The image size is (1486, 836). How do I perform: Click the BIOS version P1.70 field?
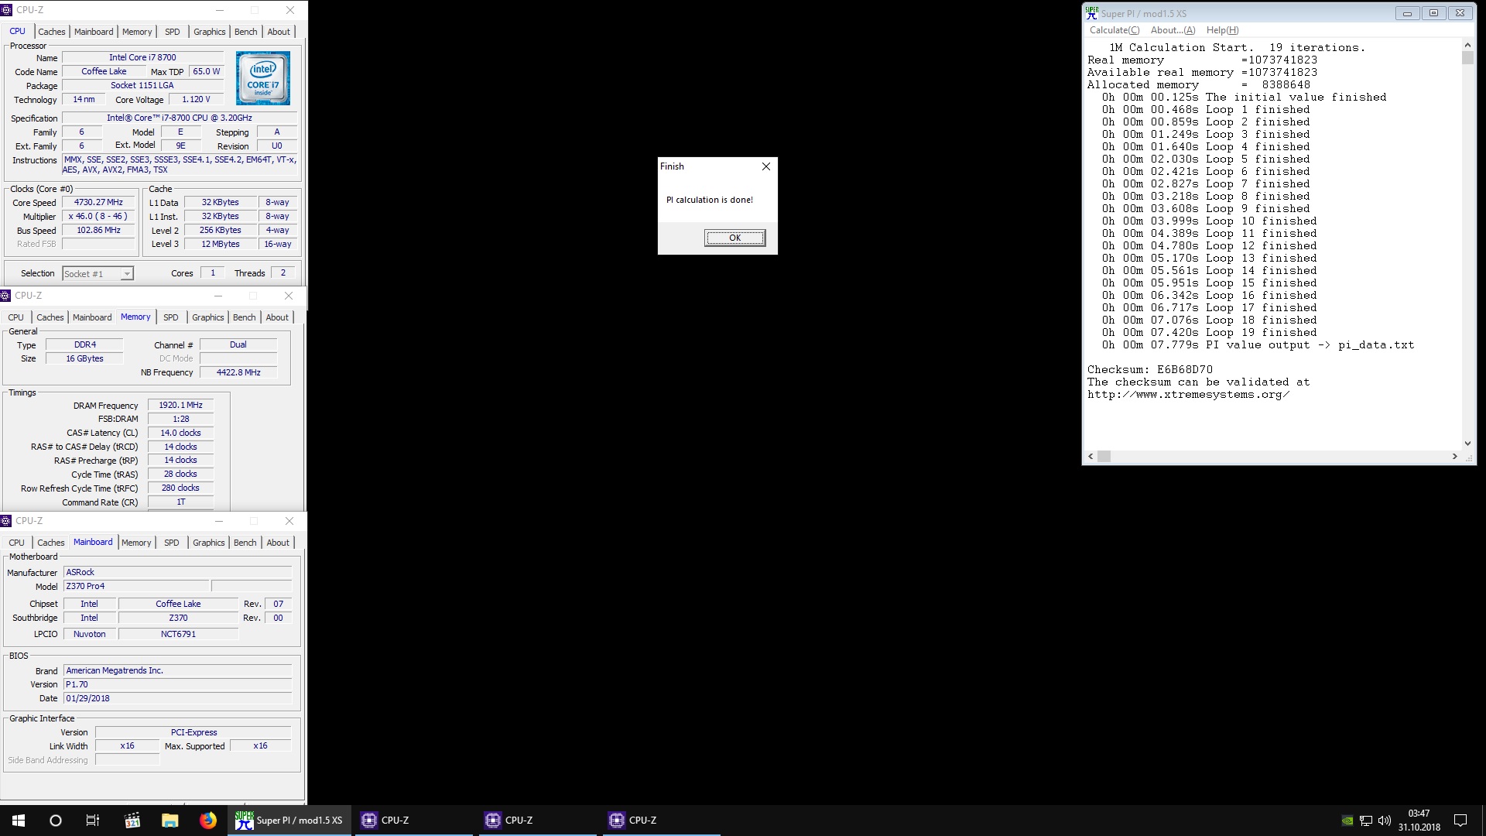[177, 684]
